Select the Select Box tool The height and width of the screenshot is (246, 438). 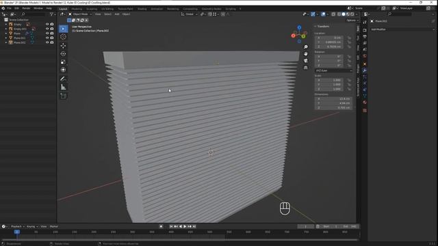[x=64, y=29]
